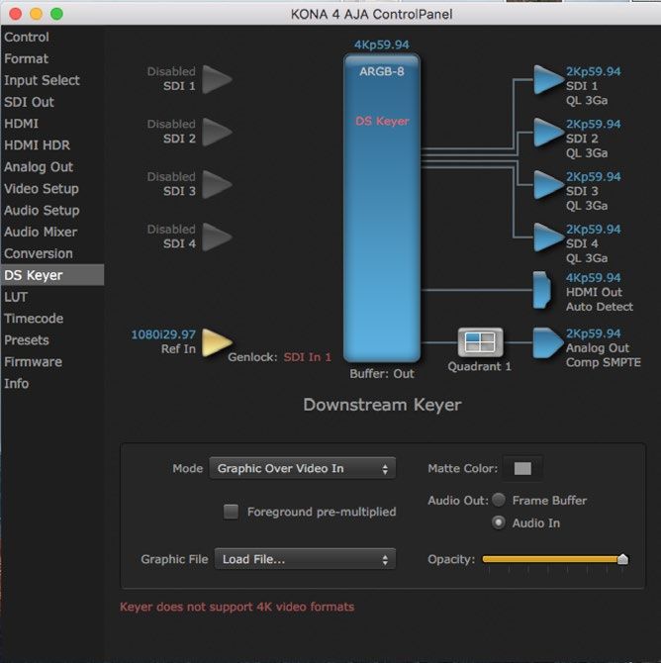Click the Analog Out connector icon

pos(547,343)
